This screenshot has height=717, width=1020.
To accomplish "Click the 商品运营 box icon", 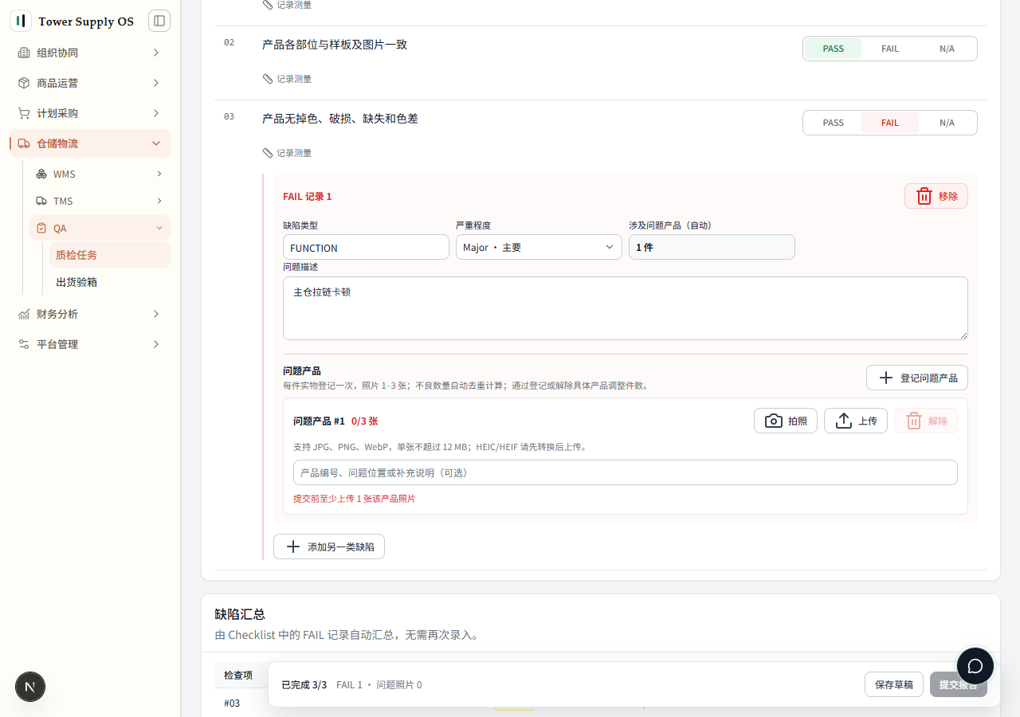I will 24,83.
